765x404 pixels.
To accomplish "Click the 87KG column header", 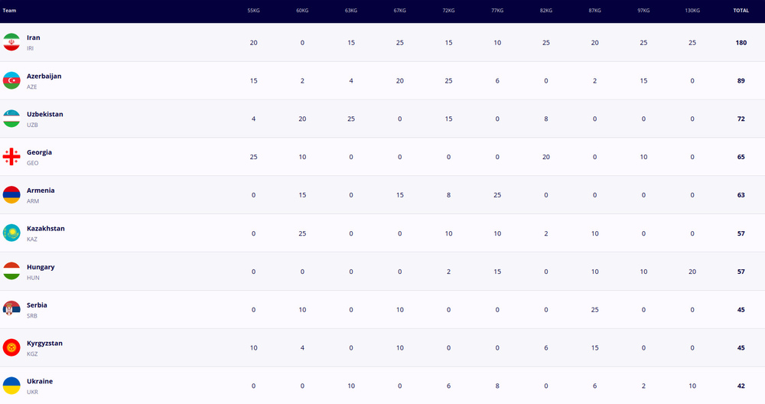I will coord(594,10).
